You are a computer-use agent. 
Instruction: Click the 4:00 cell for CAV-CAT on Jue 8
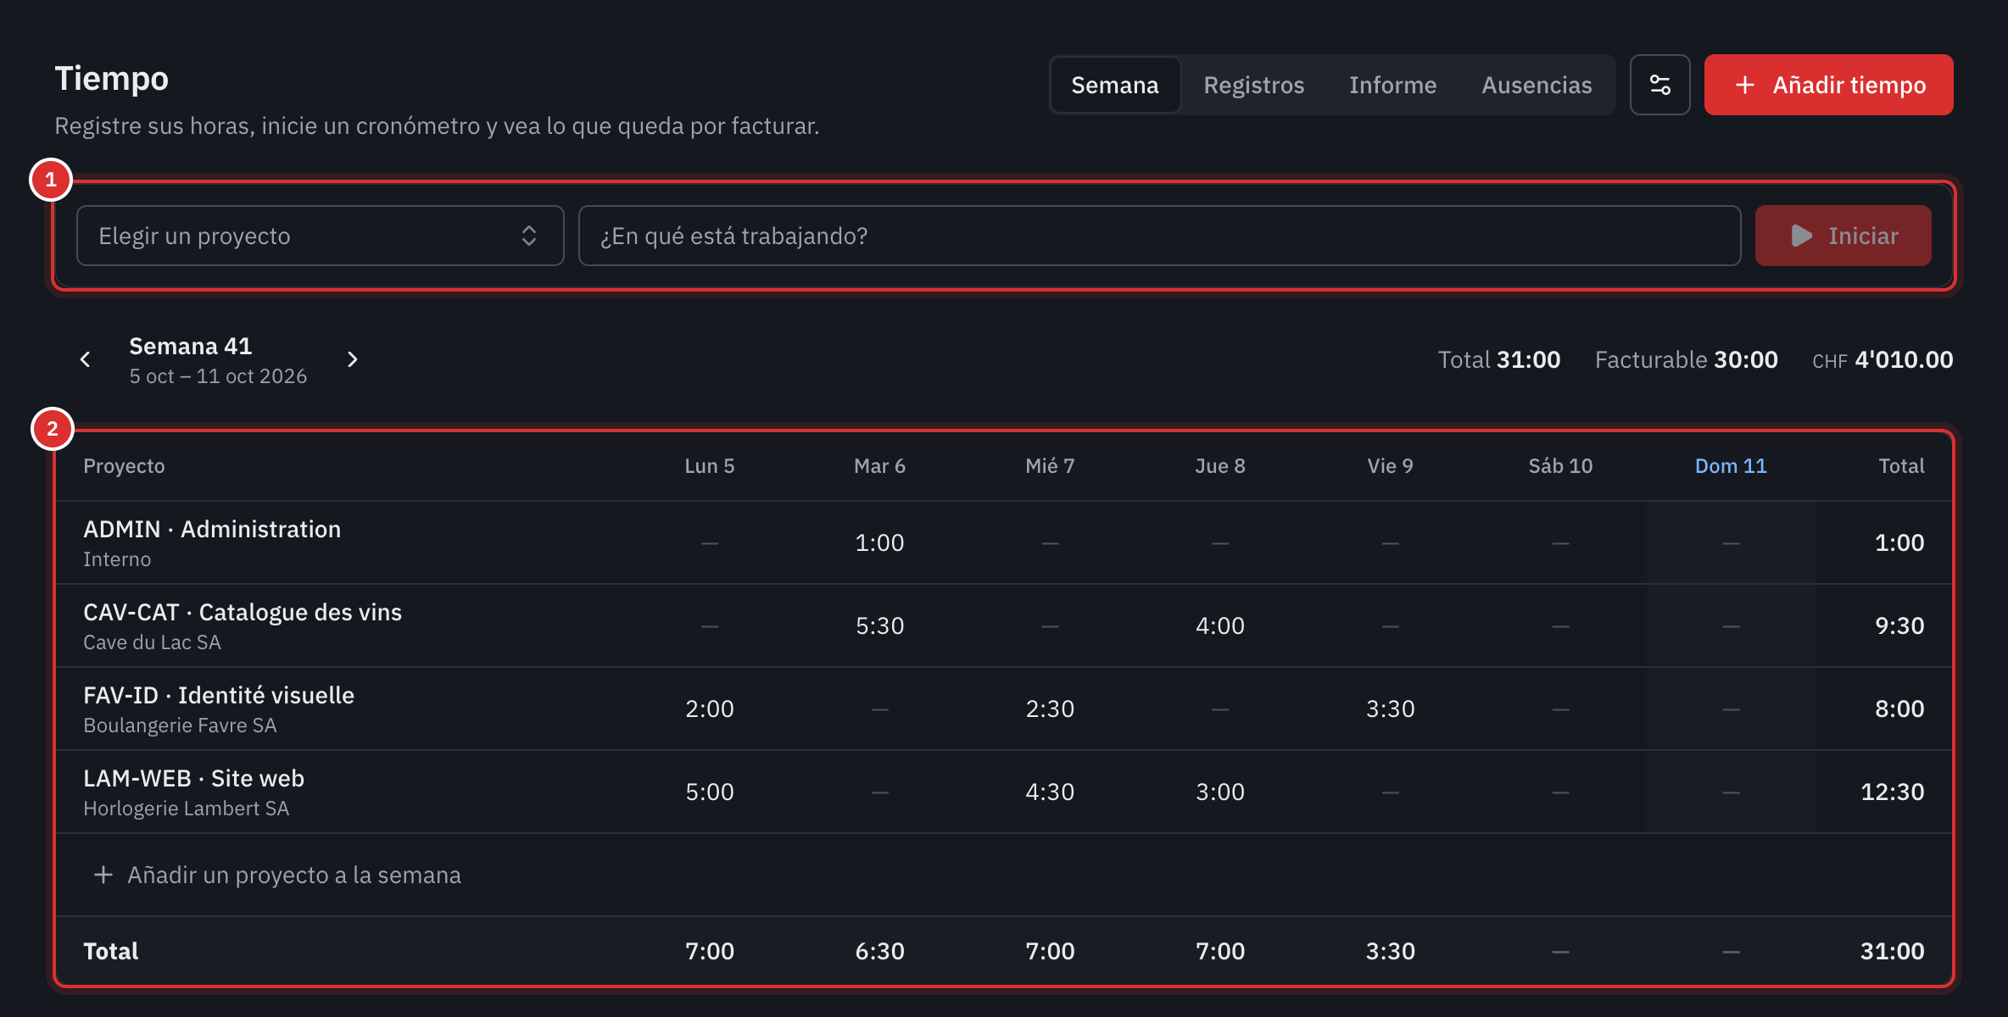(x=1219, y=625)
